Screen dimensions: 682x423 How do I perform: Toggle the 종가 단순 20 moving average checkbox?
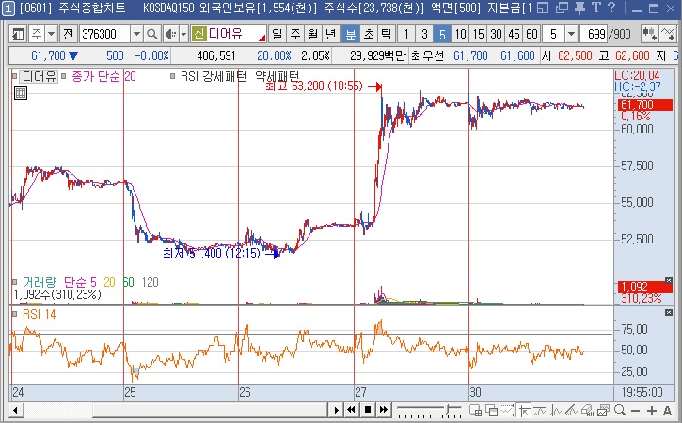pos(64,76)
